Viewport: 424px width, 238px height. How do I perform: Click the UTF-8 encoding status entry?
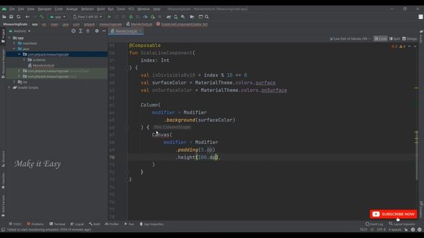tap(381, 229)
